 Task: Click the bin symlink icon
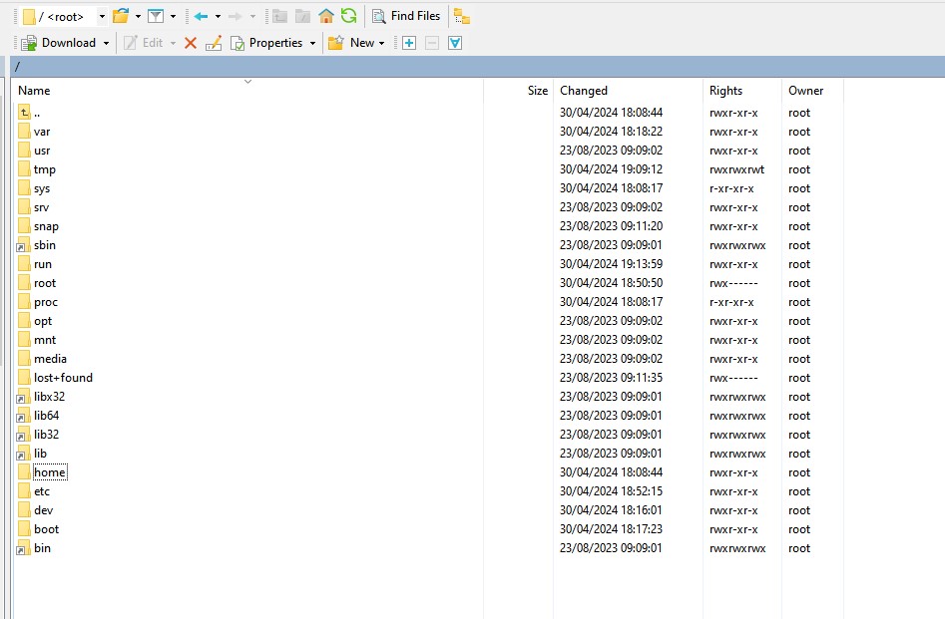(x=24, y=548)
